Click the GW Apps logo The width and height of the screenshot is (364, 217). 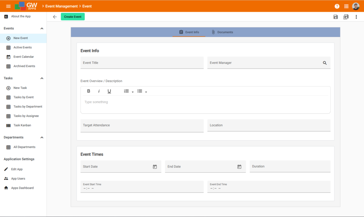click(26, 6)
